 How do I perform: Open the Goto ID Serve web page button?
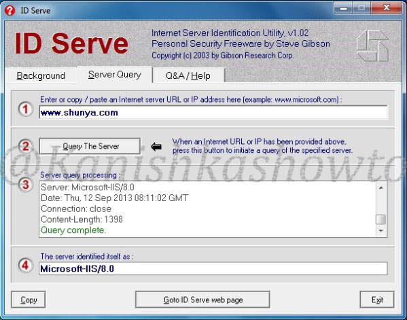pos(202,300)
